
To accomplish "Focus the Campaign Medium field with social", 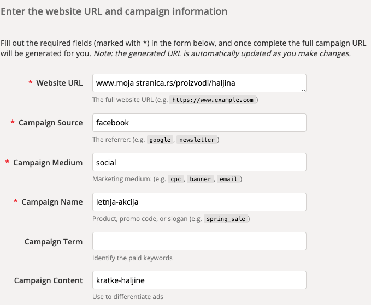I will coord(199,162).
